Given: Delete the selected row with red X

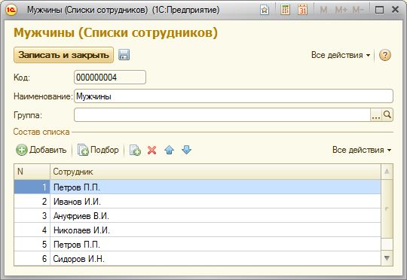Looking at the screenshot, I should 151,150.
